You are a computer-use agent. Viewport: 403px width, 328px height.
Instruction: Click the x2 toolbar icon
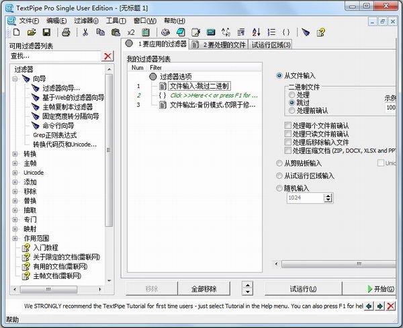pyautogui.click(x=131, y=32)
